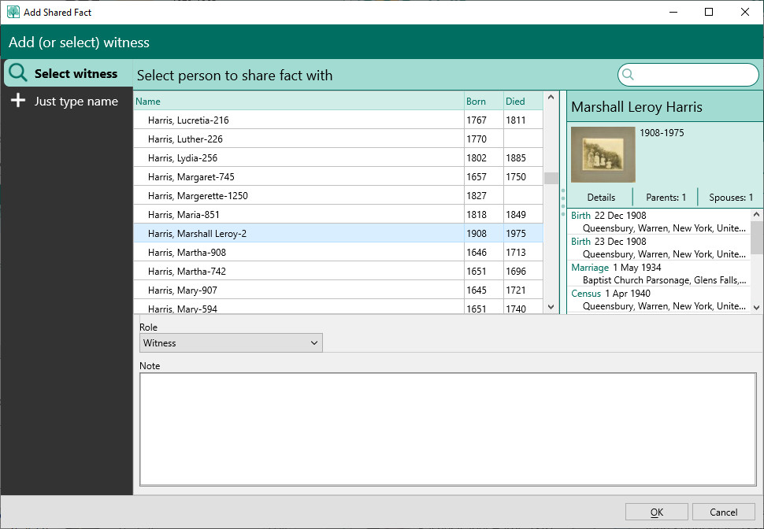Click the Select witness magnifier icon
Viewport: 764px width, 529px height.
[x=18, y=73]
